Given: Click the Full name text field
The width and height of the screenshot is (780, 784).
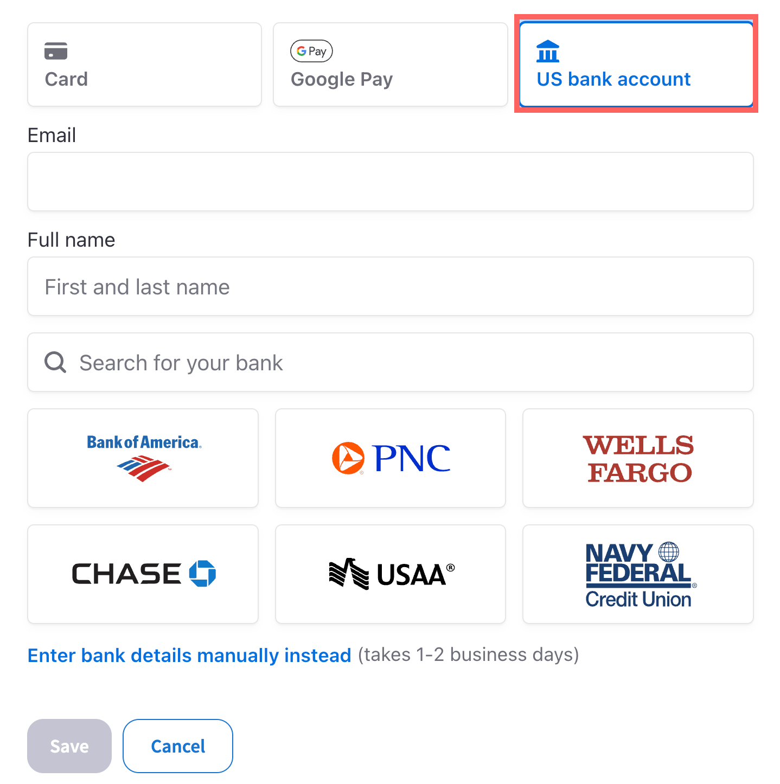Looking at the screenshot, I should coord(391,286).
